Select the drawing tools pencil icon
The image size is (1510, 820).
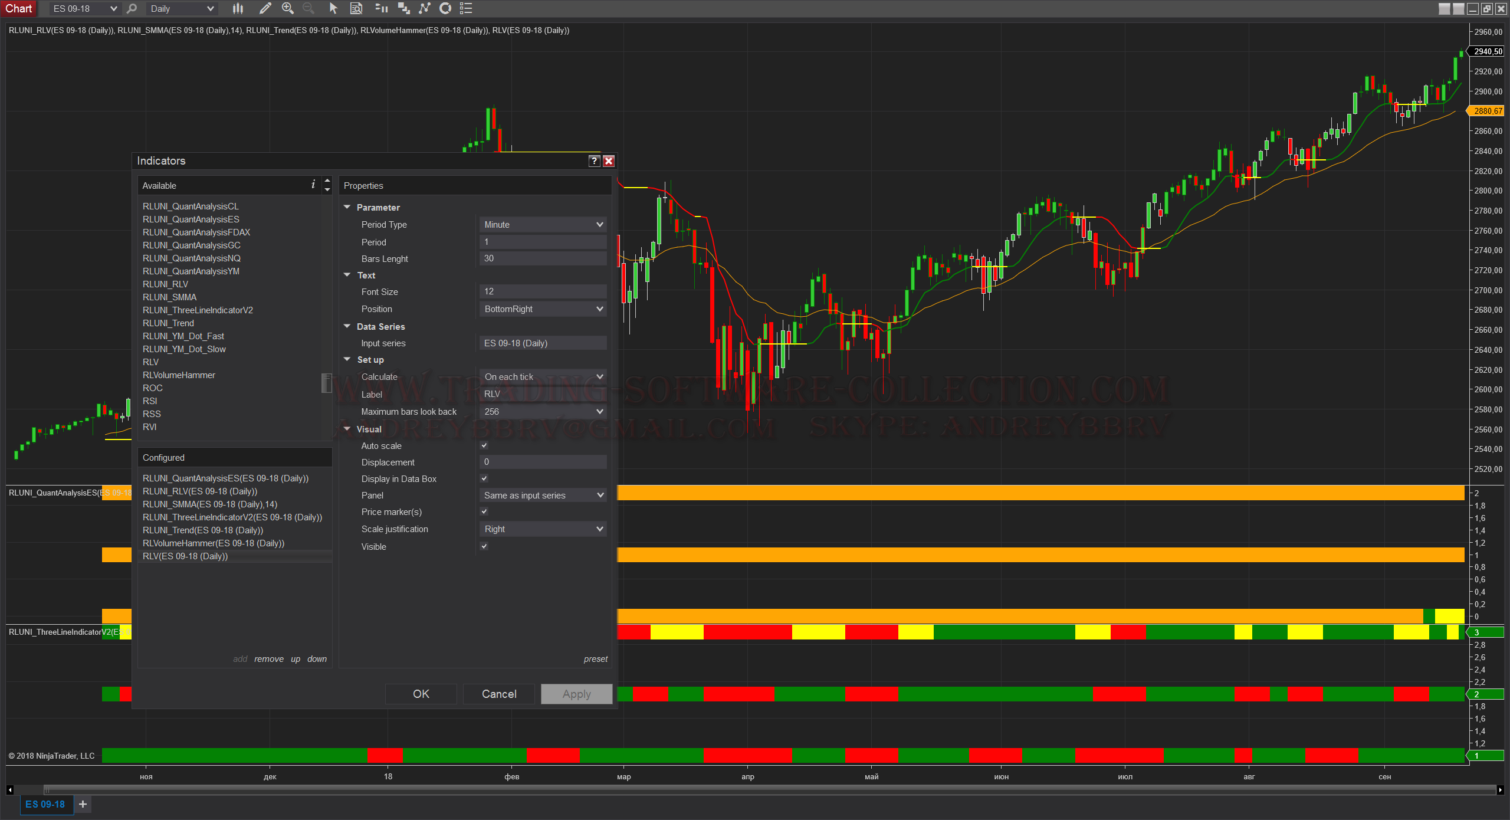tap(265, 8)
